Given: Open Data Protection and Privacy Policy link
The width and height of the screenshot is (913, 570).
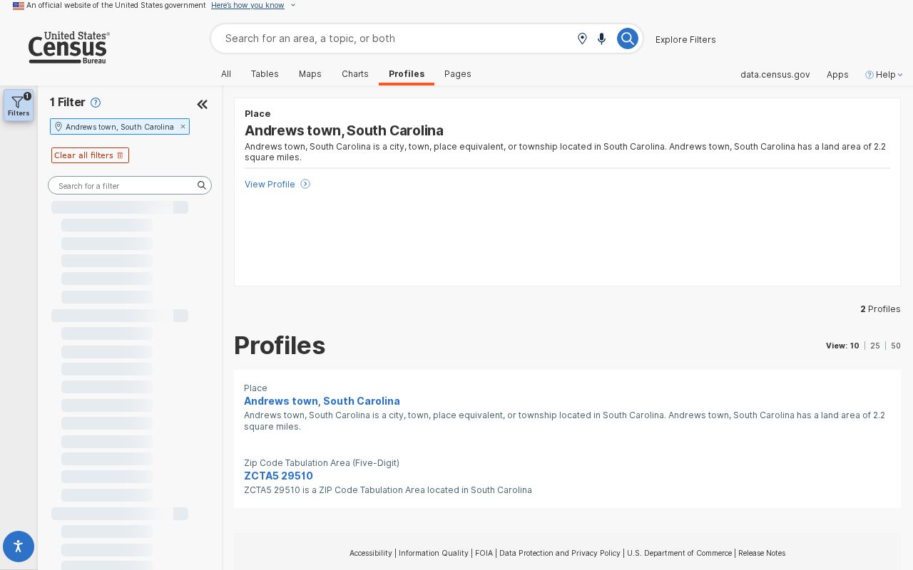Looking at the screenshot, I should tap(560, 553).
